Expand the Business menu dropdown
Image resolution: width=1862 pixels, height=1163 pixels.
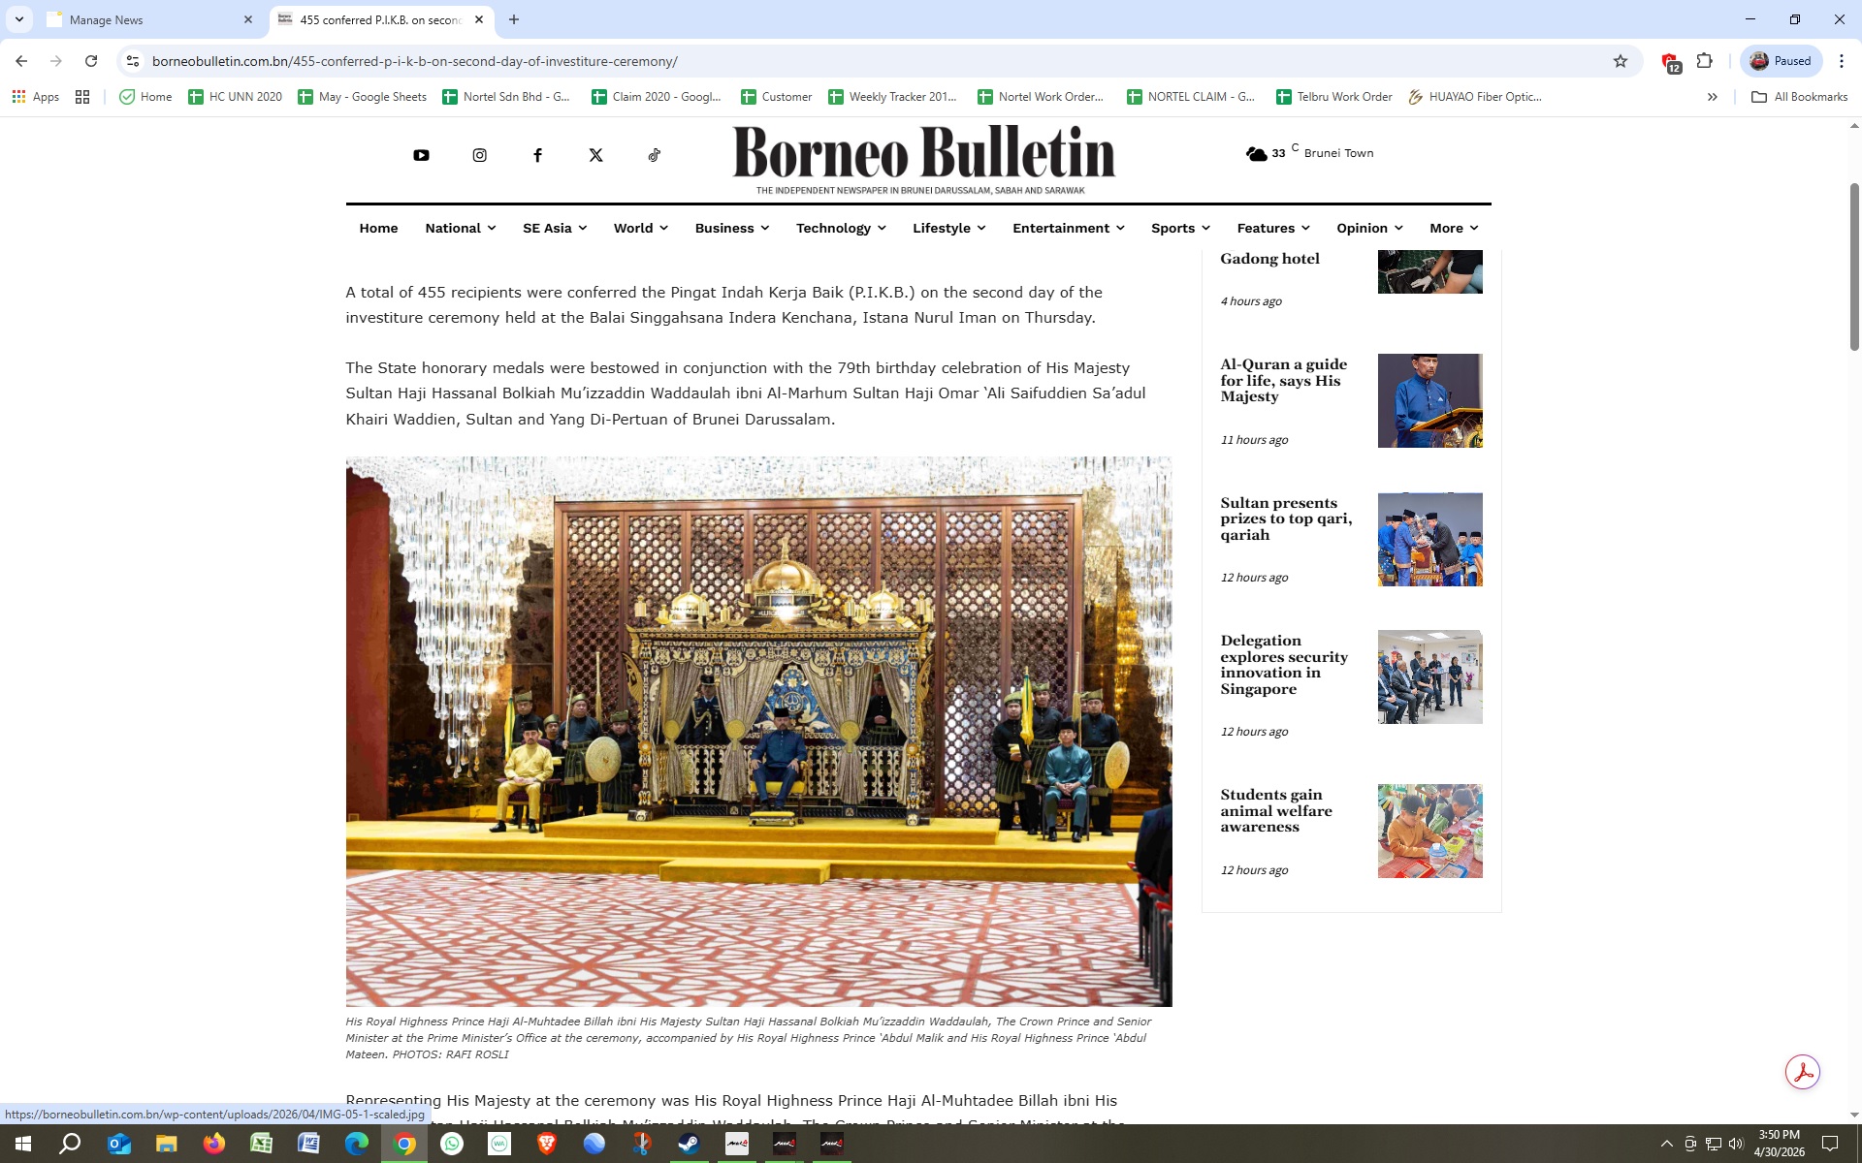coord(731,228)
